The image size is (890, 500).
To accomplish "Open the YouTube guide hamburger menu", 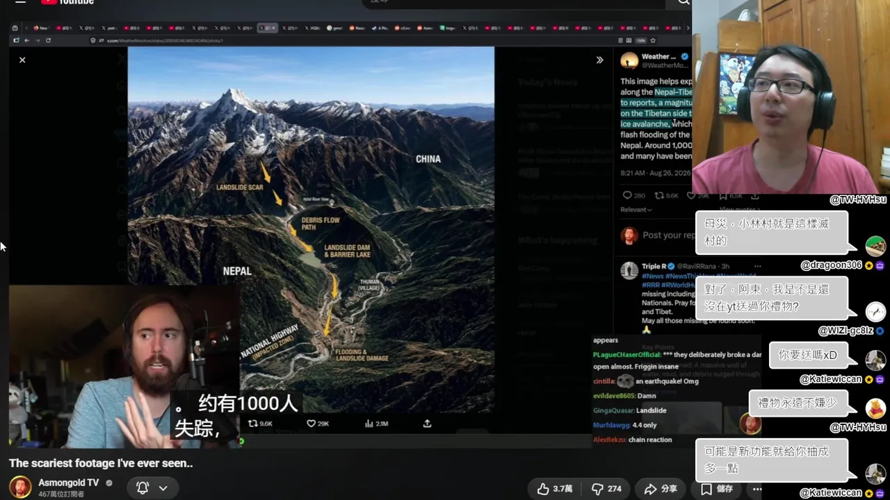I will click(20, 2).
